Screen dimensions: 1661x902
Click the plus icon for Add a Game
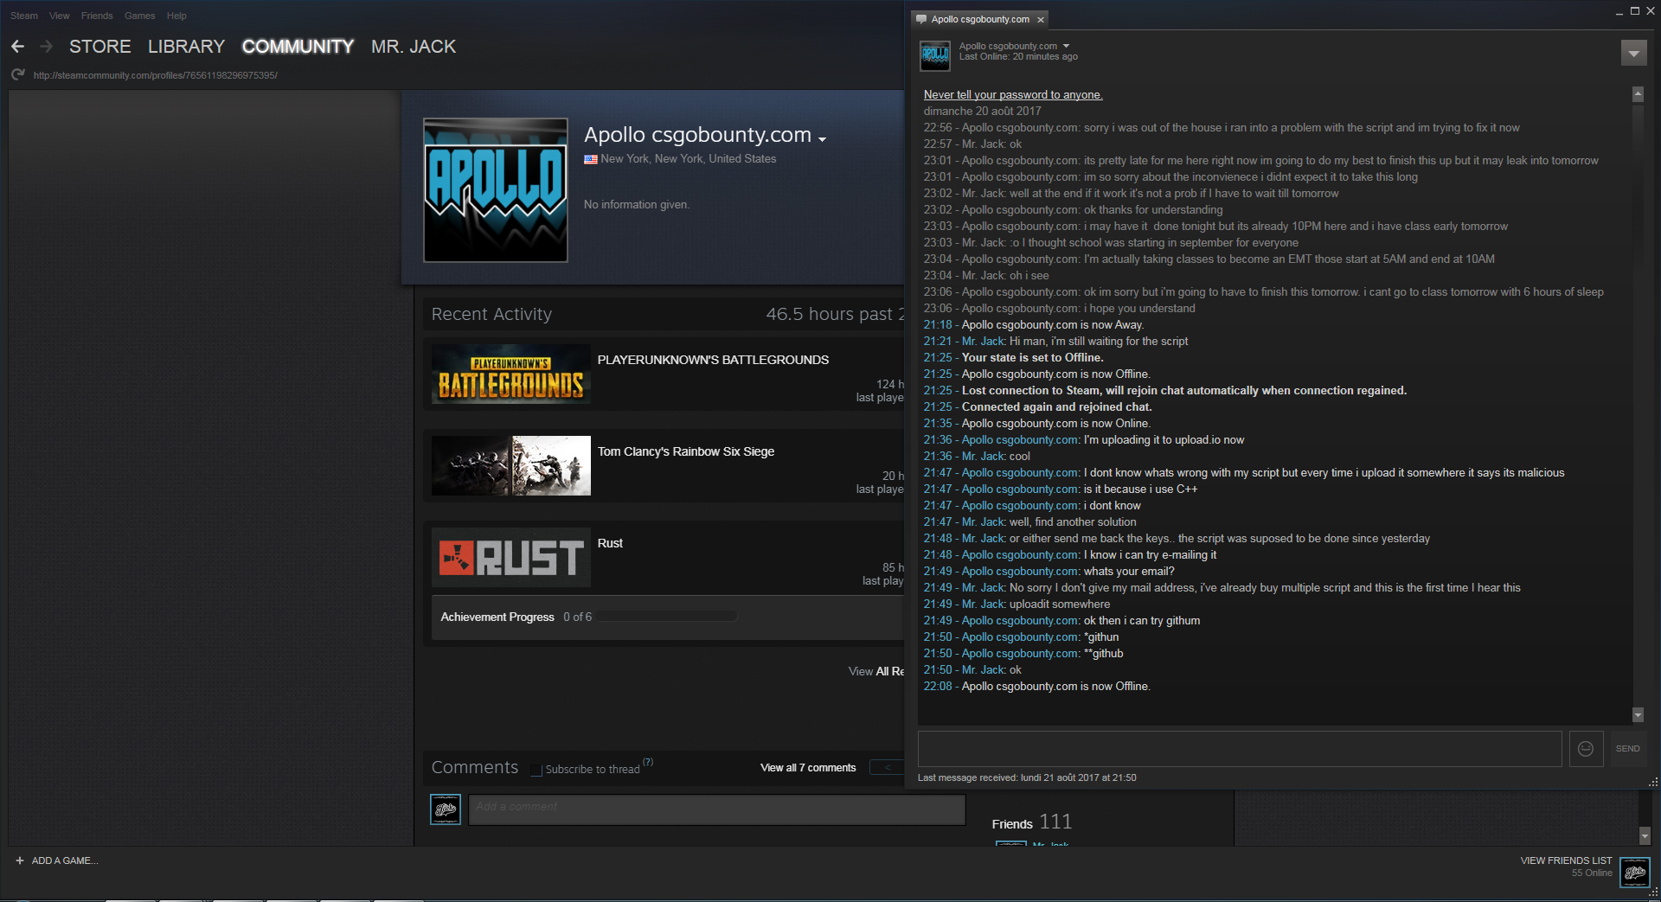click(20, 860)
